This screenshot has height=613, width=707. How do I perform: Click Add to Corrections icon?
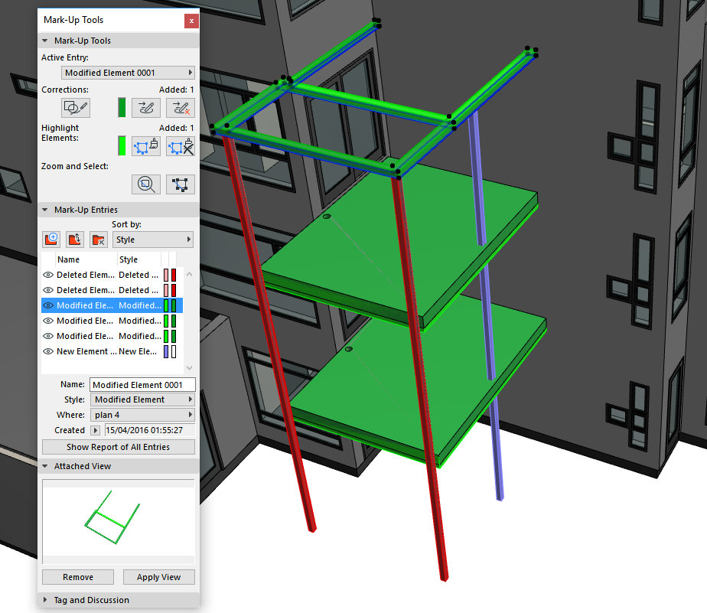[145, 108]
